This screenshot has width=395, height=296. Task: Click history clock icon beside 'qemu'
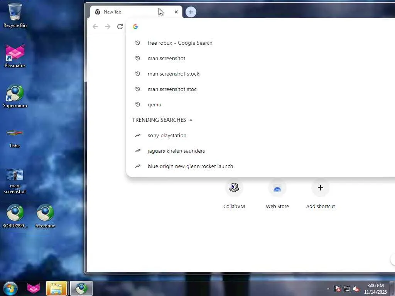138,104
